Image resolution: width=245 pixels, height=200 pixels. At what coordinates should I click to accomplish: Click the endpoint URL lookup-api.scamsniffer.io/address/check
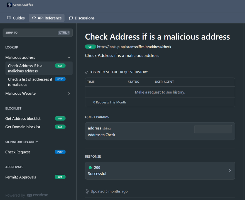click(134, 47)
